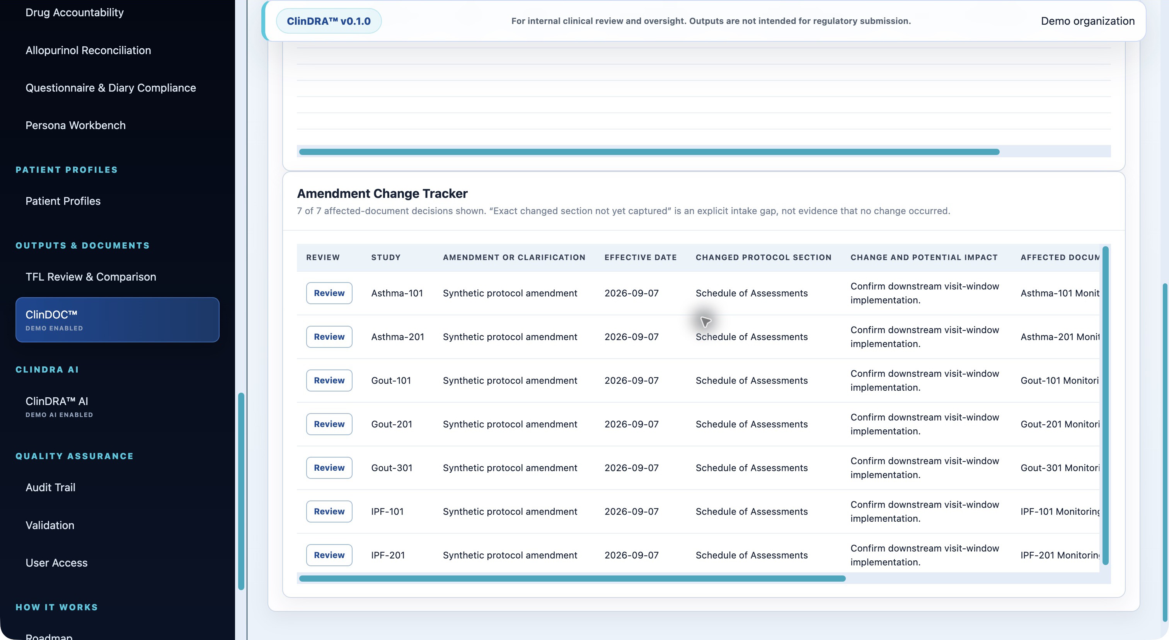Open Allopurinol Reconciliation page
The image size is (1169, 640).
[x=88, y=50]
